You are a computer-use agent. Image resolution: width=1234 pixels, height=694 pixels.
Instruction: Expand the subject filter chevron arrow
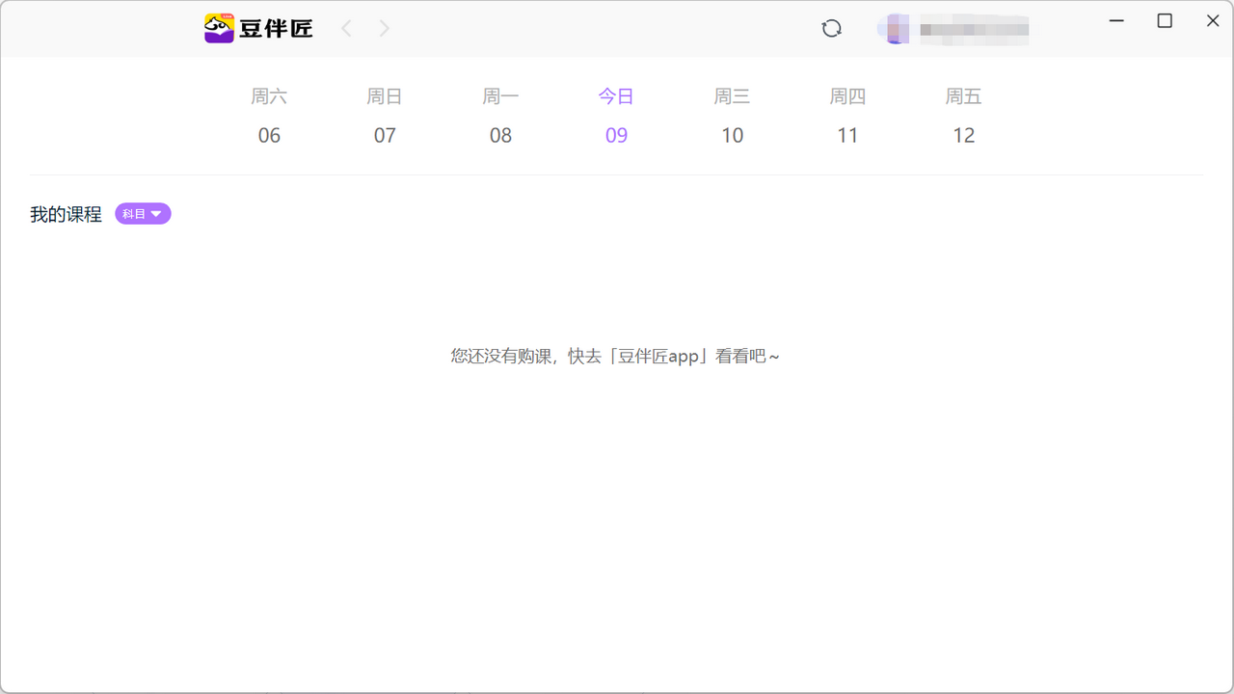click(156, 213)
